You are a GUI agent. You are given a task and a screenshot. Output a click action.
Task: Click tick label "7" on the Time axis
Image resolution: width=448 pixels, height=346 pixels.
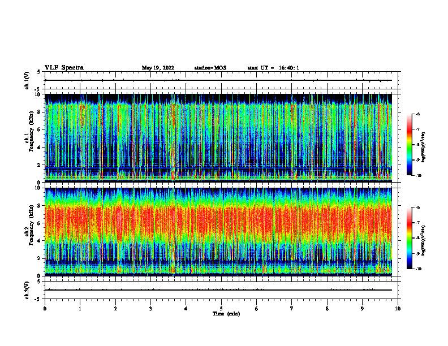click(292, 309)
